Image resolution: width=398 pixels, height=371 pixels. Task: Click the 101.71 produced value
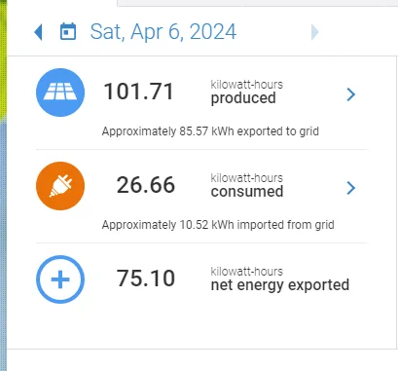tap(139, 92)
